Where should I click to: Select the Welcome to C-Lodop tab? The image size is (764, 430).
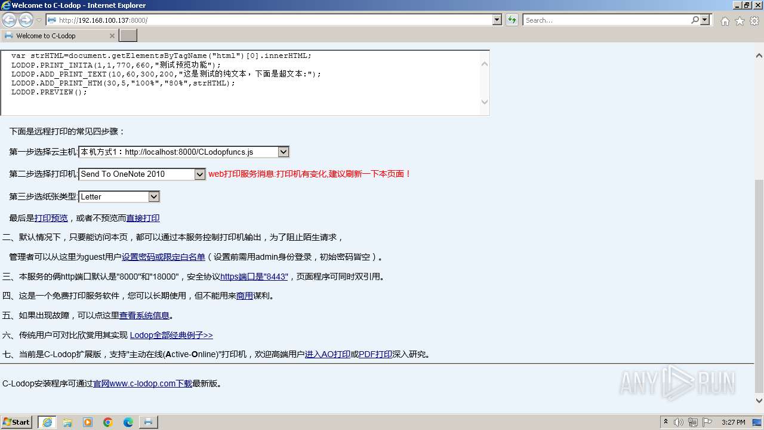click(59, 36)
